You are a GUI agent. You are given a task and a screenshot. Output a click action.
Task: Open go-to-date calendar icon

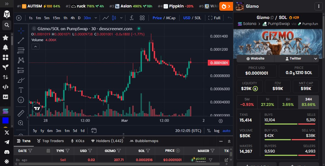pos(94,131)
